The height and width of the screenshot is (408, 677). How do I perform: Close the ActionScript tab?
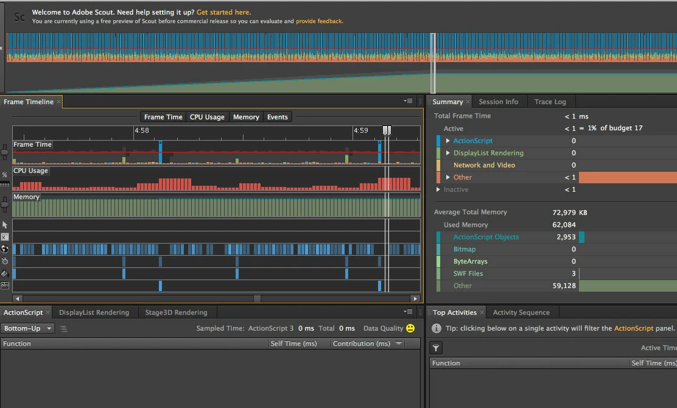48,312
